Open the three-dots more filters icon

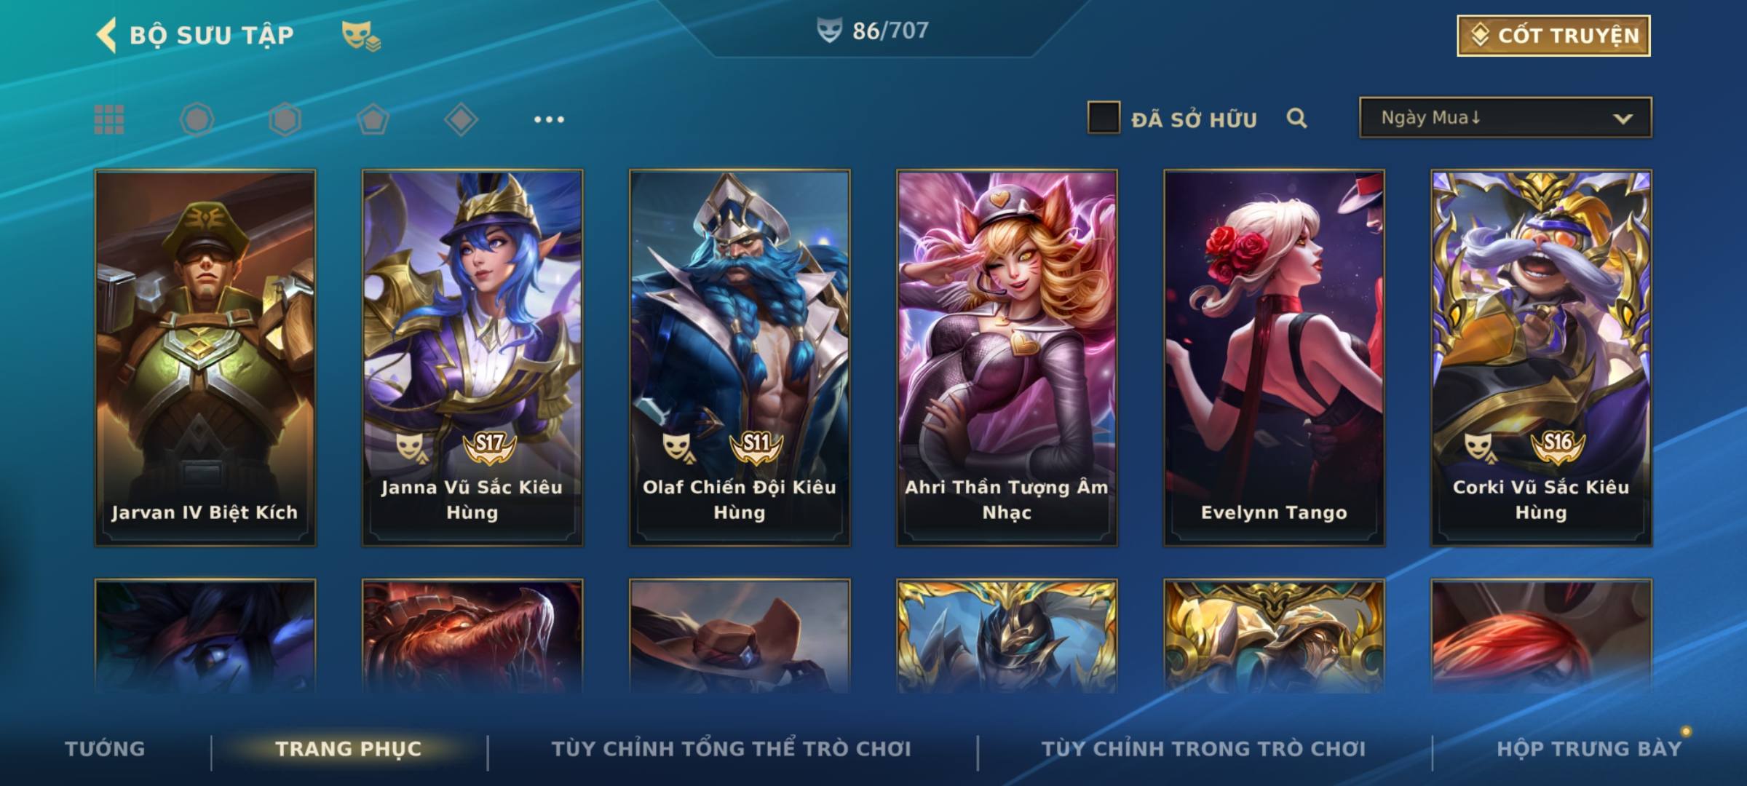point(549,119)
